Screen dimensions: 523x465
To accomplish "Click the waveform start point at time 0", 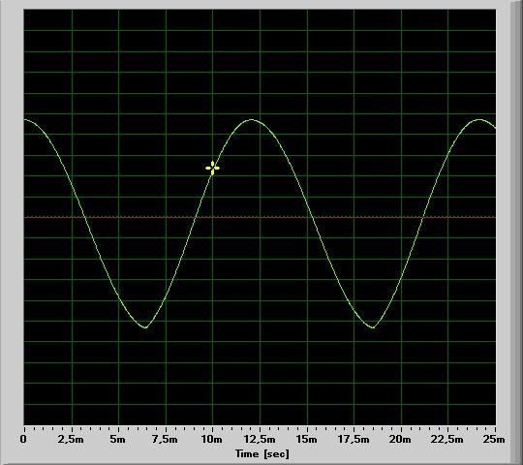I will coord(24,119).
